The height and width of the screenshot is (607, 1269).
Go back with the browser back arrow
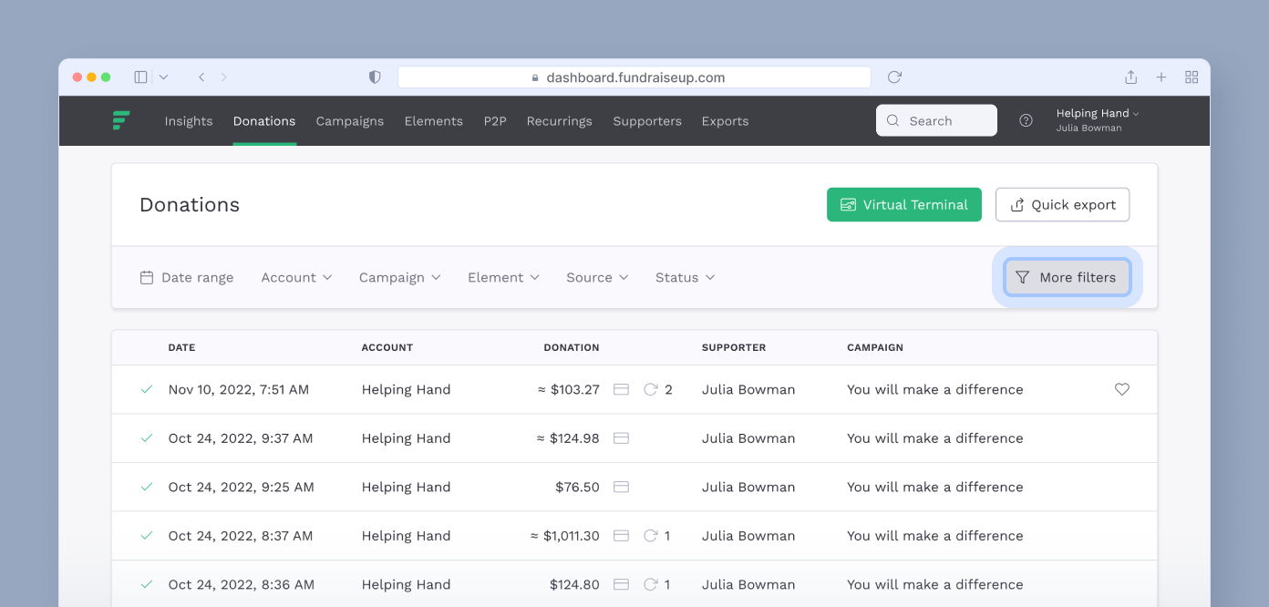click(x=201, y=77)
